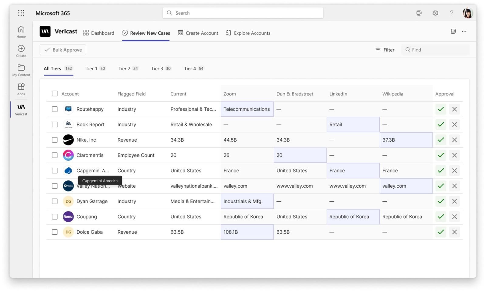Check the Claromentis row checkbox
This screenshot has width=486, height=292.
pyautogui.click(x=55, y=155)
